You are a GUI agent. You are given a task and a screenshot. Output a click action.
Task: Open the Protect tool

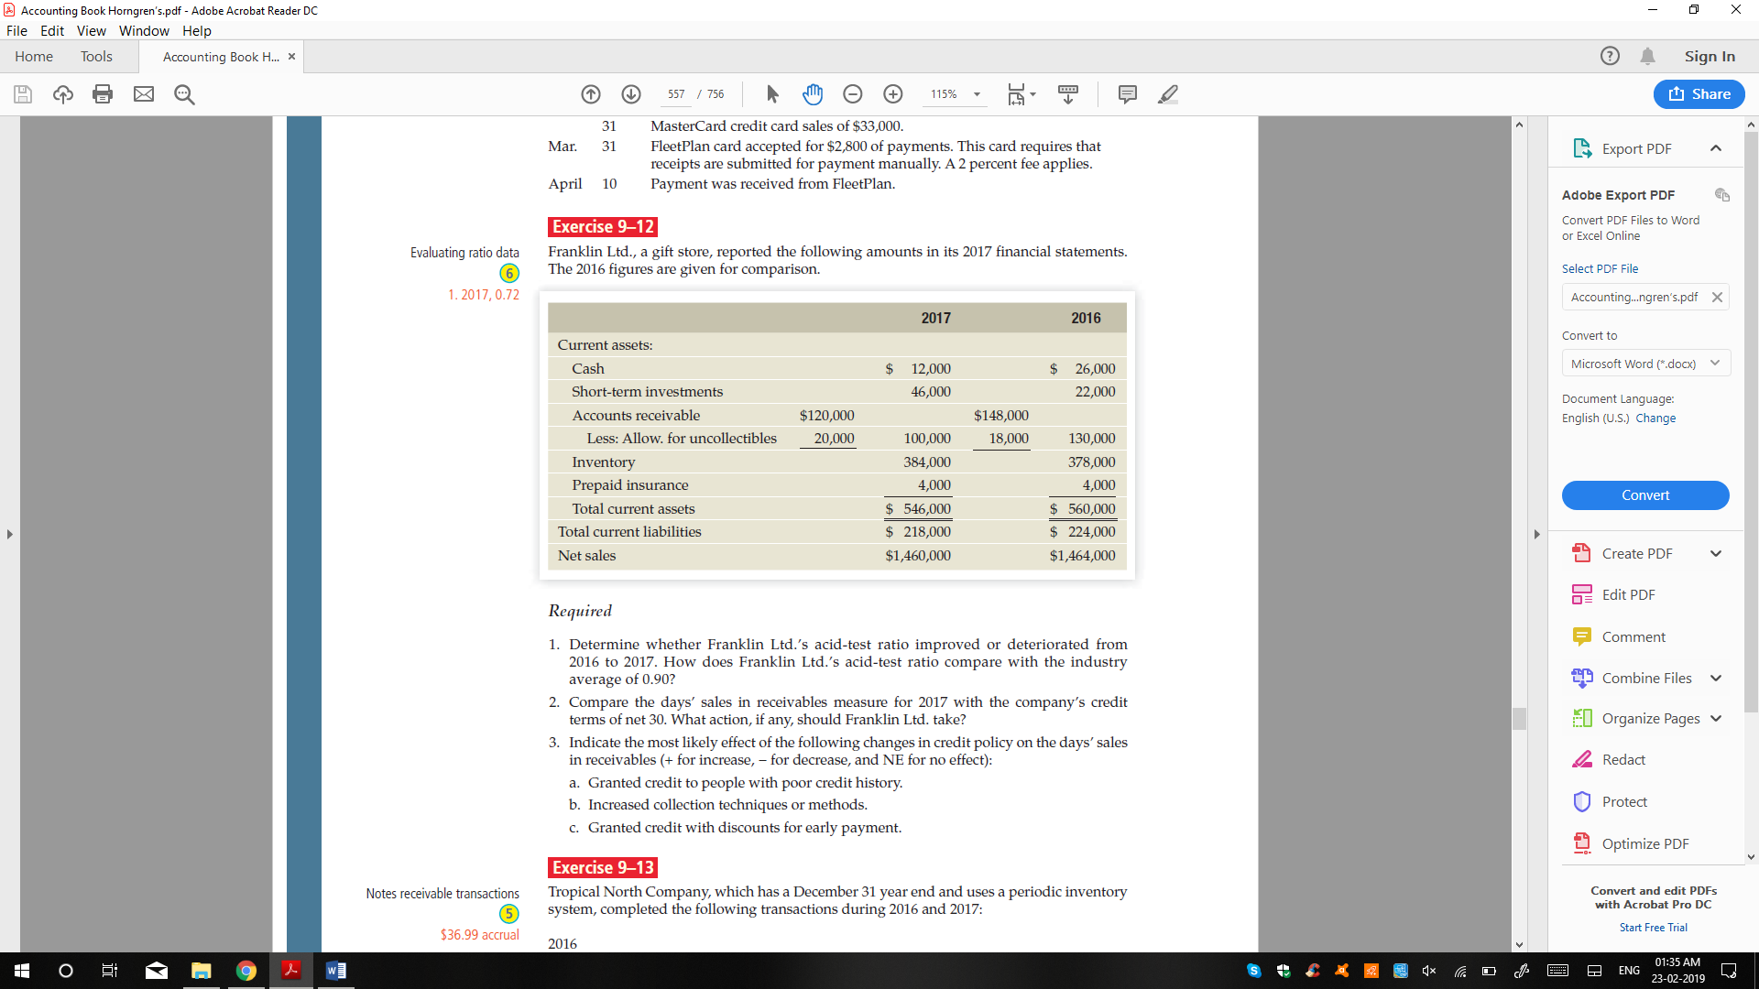[1625, 801]
